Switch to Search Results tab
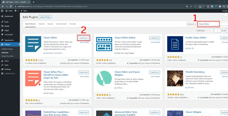 point(30,24)
